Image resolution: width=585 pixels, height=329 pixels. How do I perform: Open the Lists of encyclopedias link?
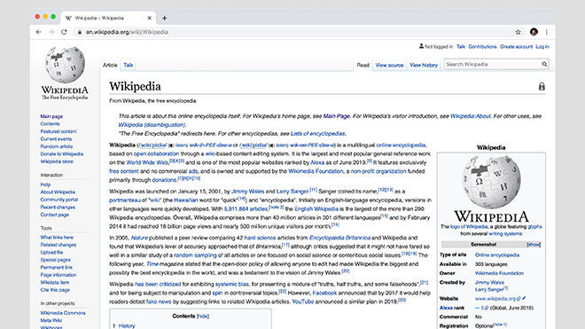pyautogui.click(x=318, y=133)
